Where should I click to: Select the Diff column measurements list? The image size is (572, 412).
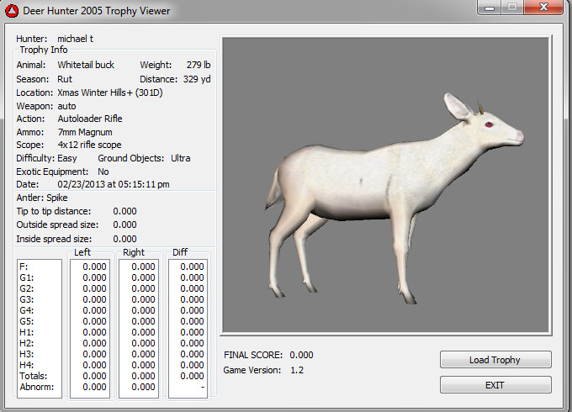(188, 326)
